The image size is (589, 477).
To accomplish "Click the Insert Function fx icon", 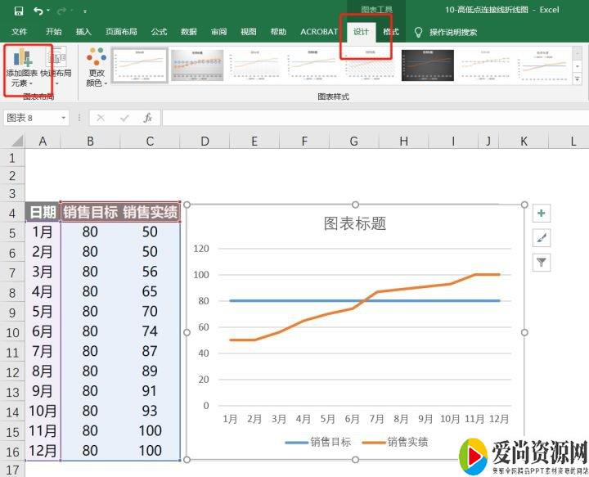I will pyautogui.click(x=148, y=118).
